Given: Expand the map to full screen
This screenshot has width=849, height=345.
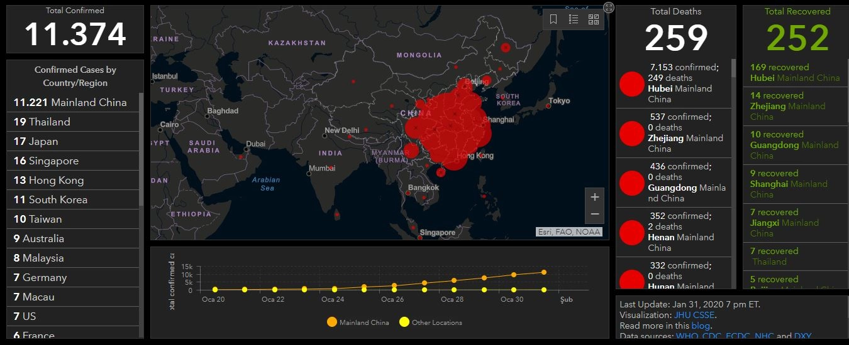Looking at the screenshot, I should 608,8.
